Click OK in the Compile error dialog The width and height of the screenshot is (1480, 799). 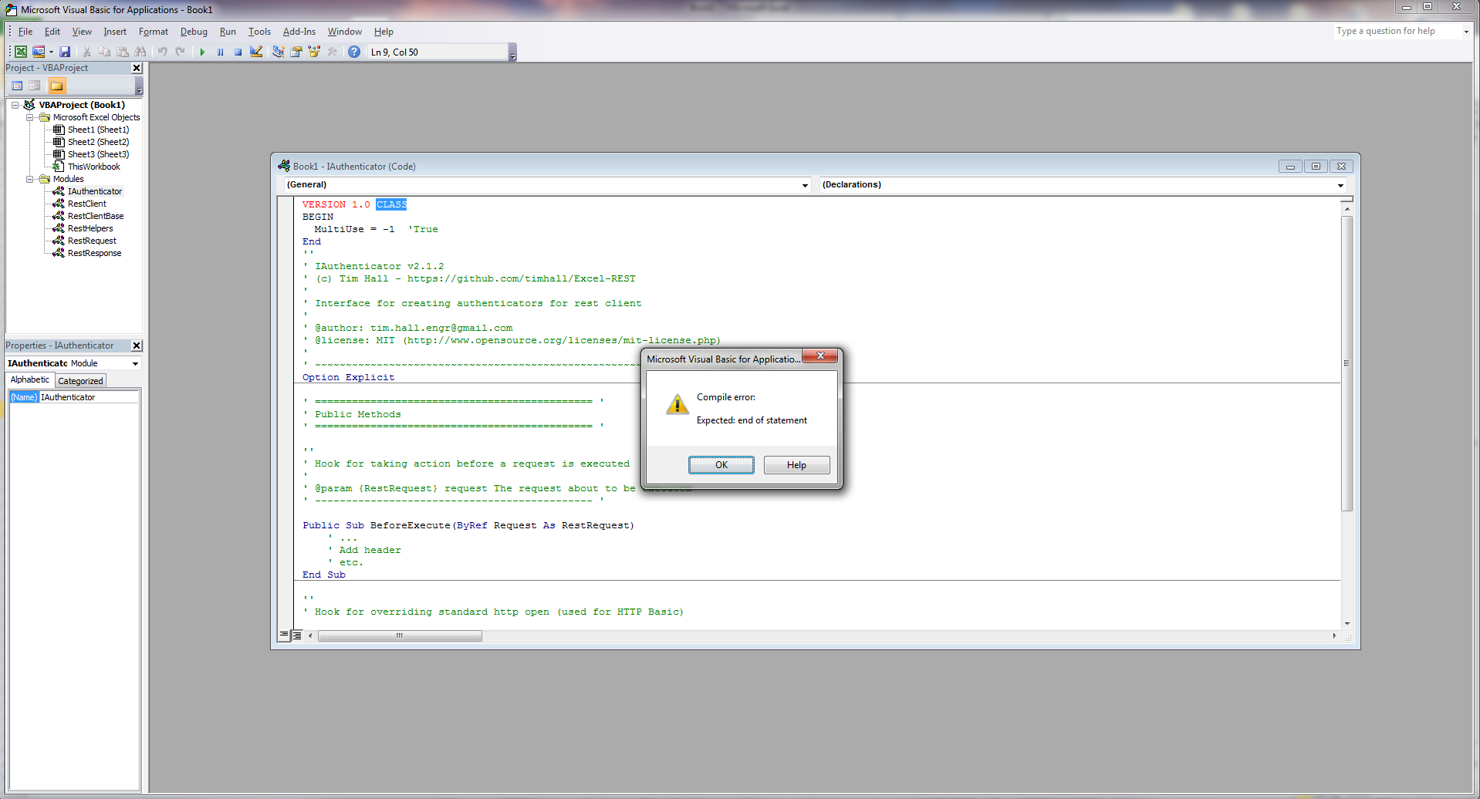coord(721,465)
